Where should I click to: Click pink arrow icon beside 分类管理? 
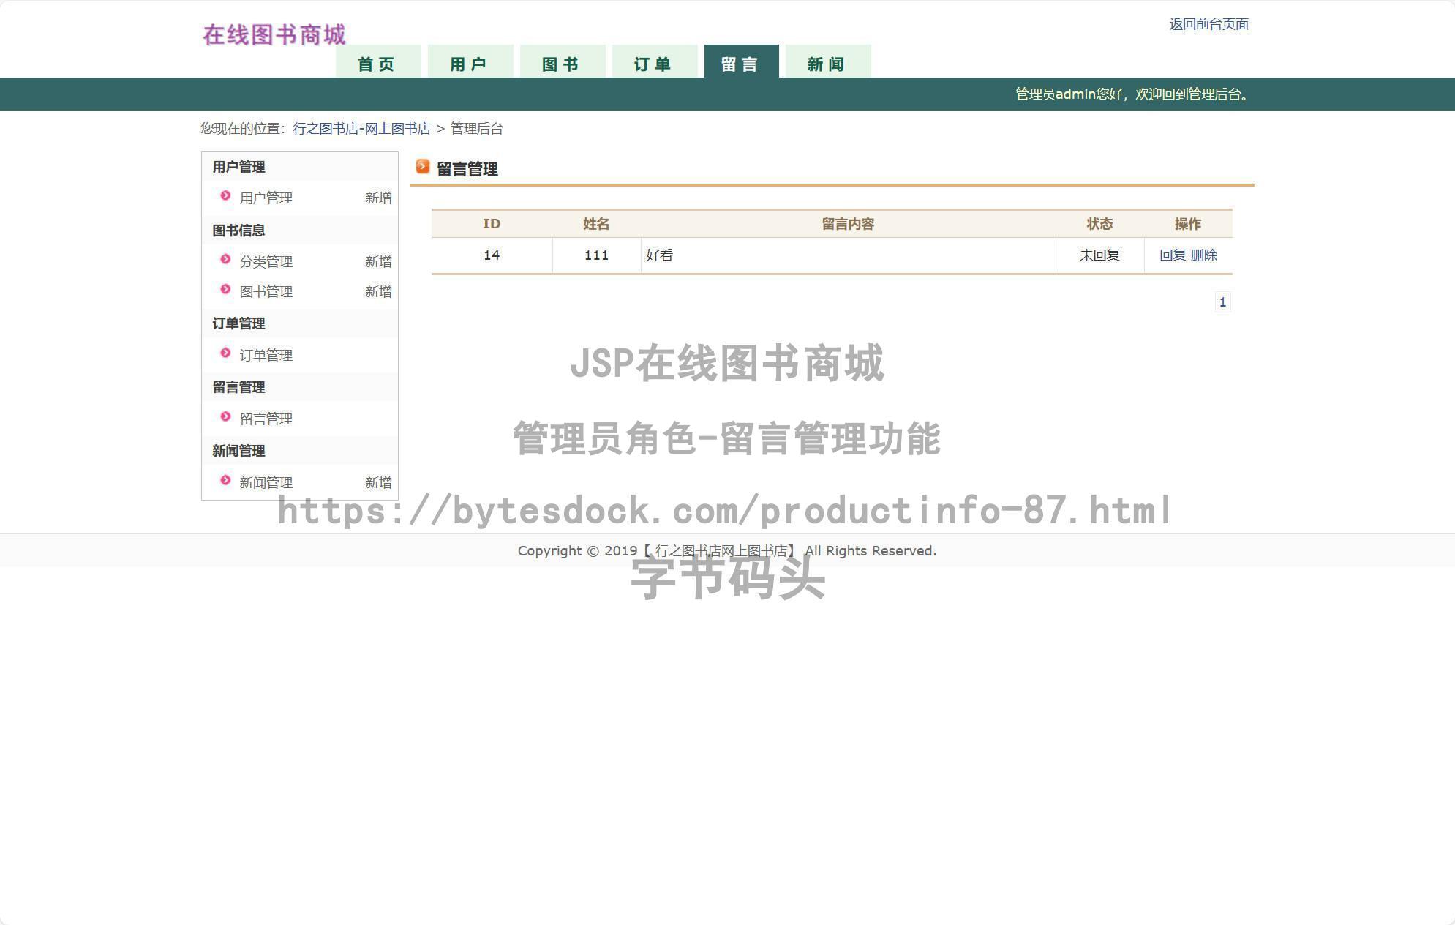[225, 260]
